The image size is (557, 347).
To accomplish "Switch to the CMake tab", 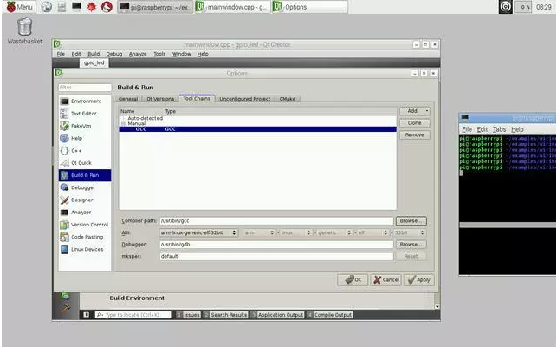I will pos(288,99).
